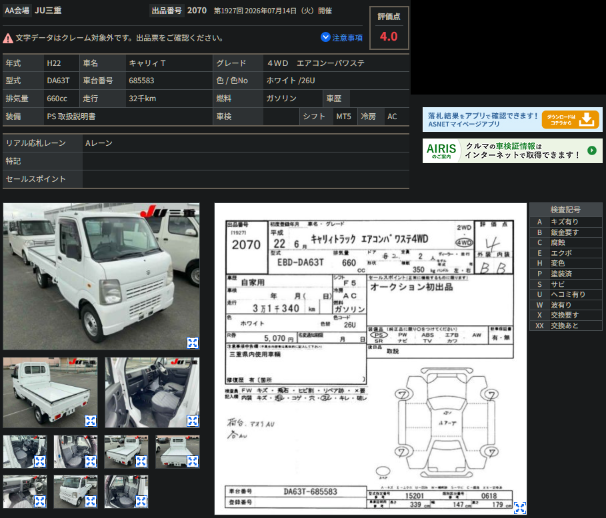This screenshot has height=518, width=606.
Task: Select the car name キャリィT
Action: point(147,63)
